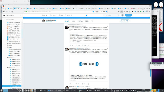Open the library icon in Firefox toolbar
Image resolution: width=164 pixels, height=92 pixels.
(119, 12)
